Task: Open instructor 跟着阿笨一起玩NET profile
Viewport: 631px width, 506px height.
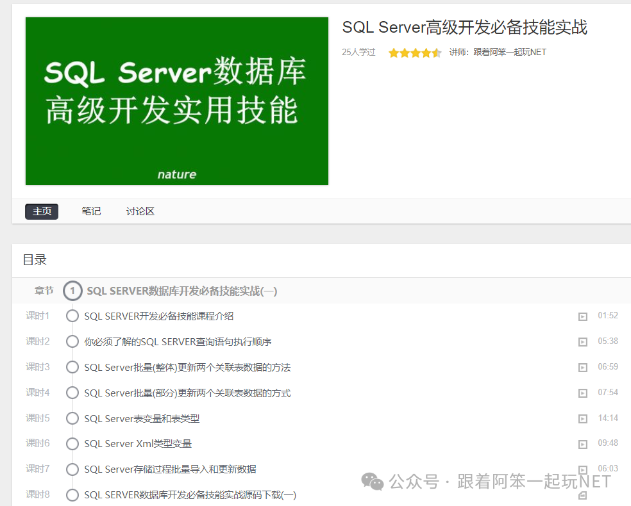Action: tap(510, 53)
